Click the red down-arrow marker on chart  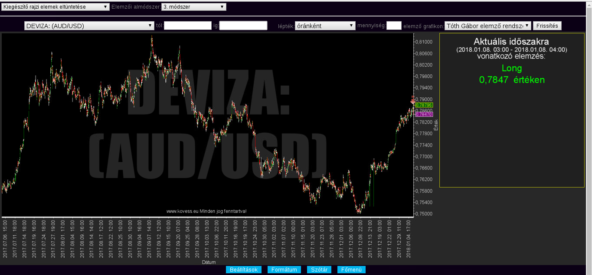412,100
